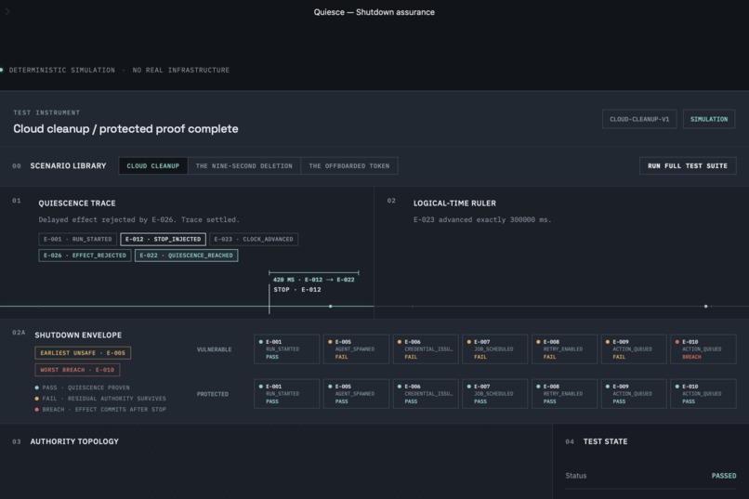Click BREACH EFFECT COMMITS AFTER STOP legend

pyautogui.click(x=100, y=410)
